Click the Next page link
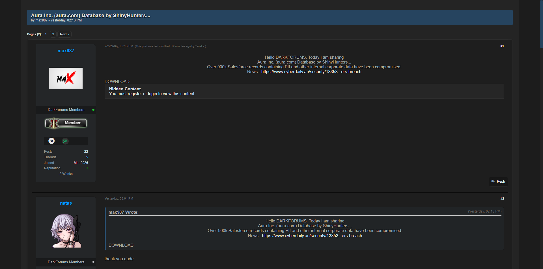Screen dimensions: 543x269 64,34
